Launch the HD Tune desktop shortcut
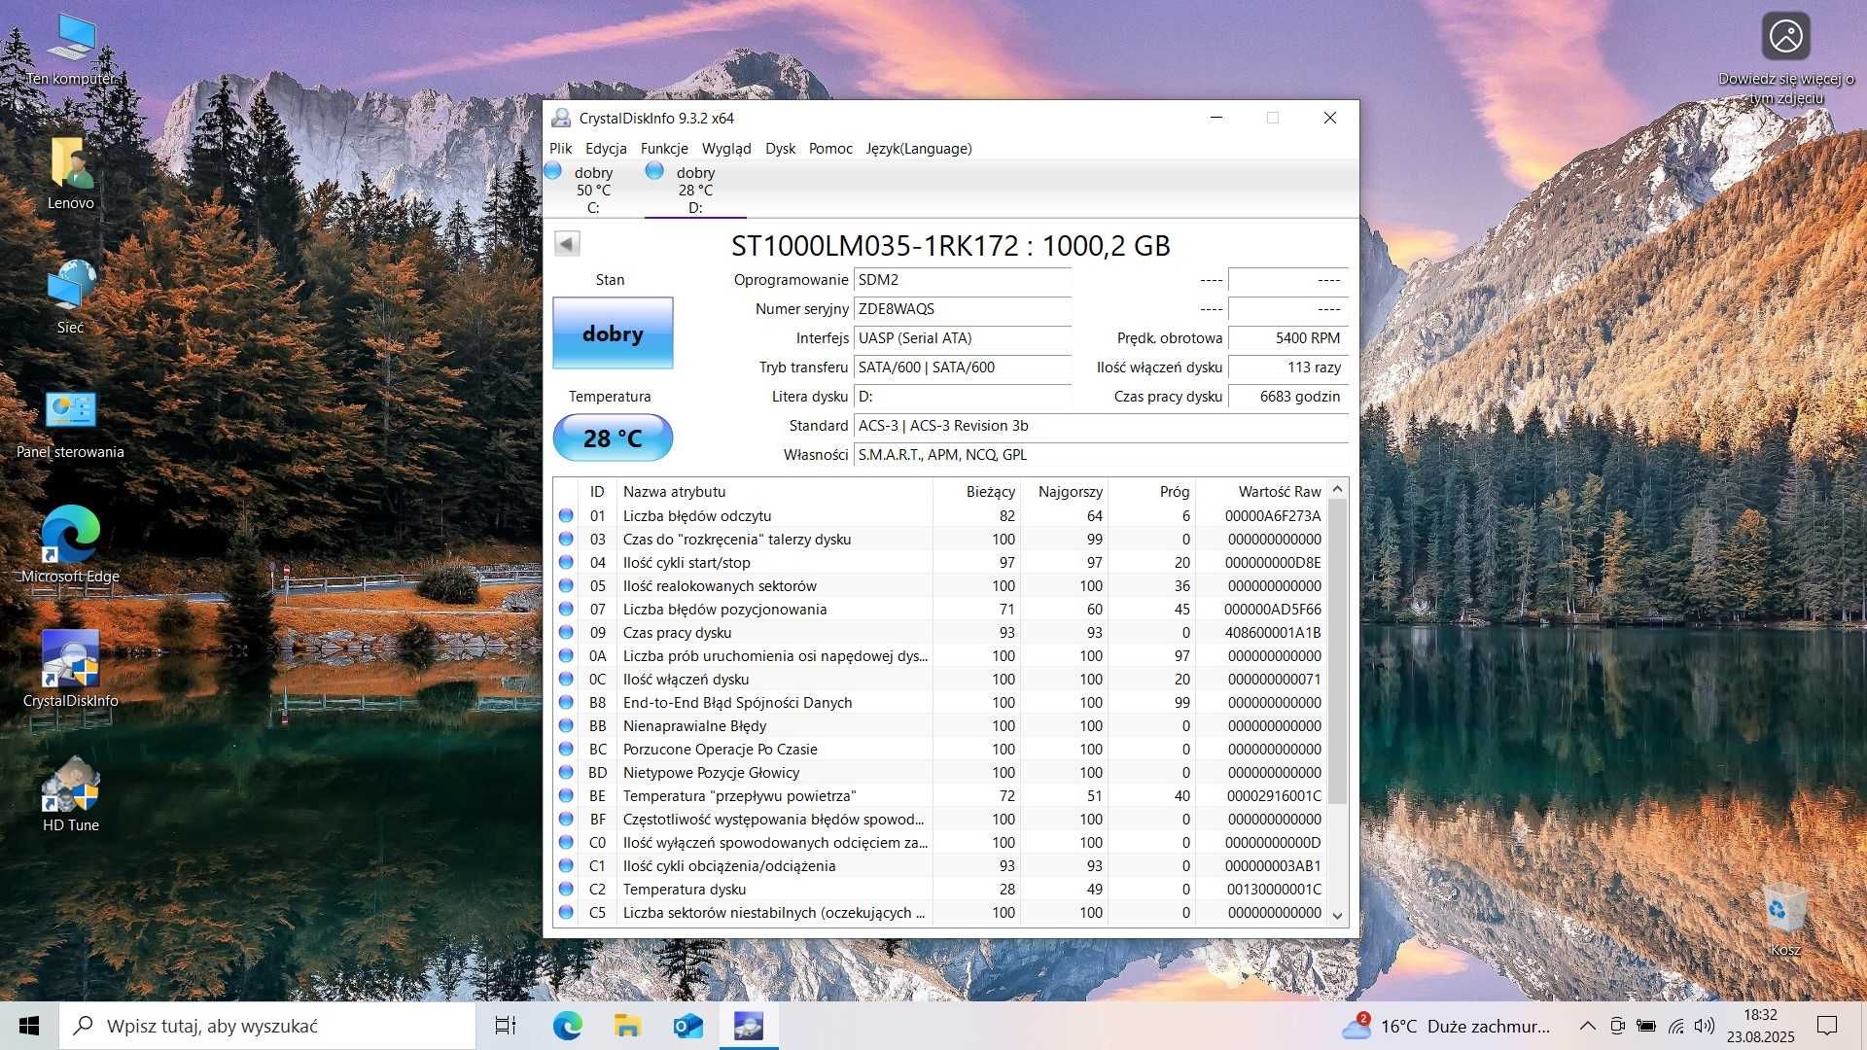The height and width of the screenshot is (1050, 1867). coord(70,795)
